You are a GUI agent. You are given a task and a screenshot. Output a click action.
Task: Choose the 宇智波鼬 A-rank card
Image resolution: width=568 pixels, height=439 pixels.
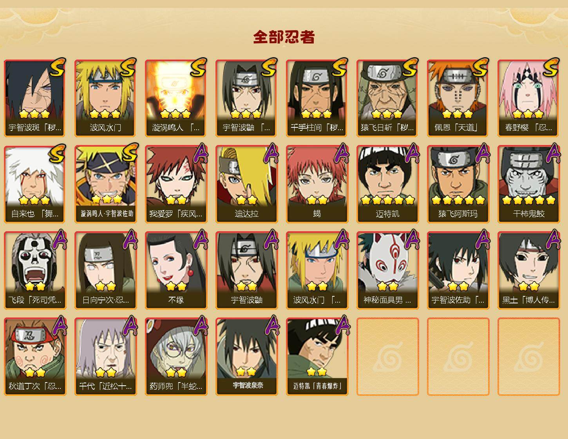(x=246, y=270)
